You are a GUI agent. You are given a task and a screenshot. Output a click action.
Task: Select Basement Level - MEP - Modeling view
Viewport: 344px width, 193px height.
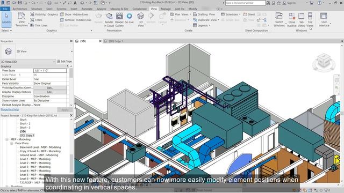(40, 147)
